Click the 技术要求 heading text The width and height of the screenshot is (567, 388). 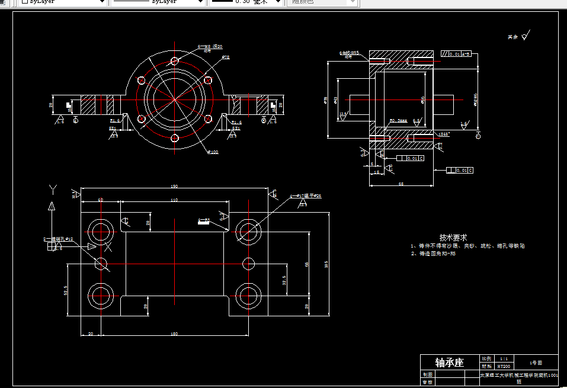point(454,236)
